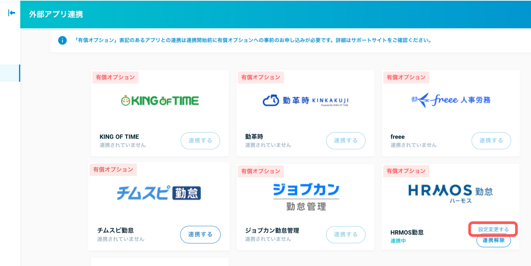The height and width of the screenshot is (266, 531).
Task: Click the チムスピ勤怠 logo
Action: pos(159,193)
